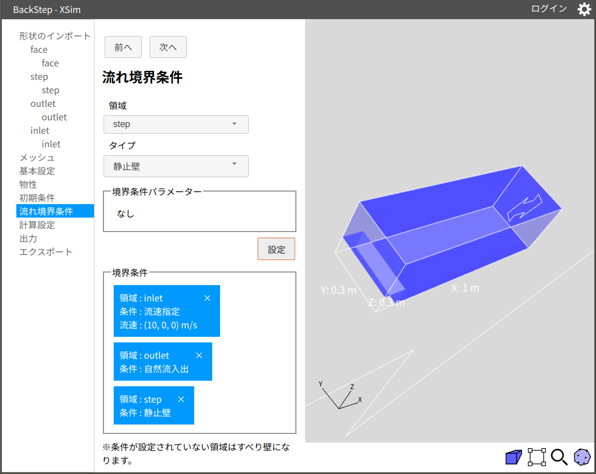Toggle the bounding box frame icon
The image size is (596, 474).
point(537,457)
